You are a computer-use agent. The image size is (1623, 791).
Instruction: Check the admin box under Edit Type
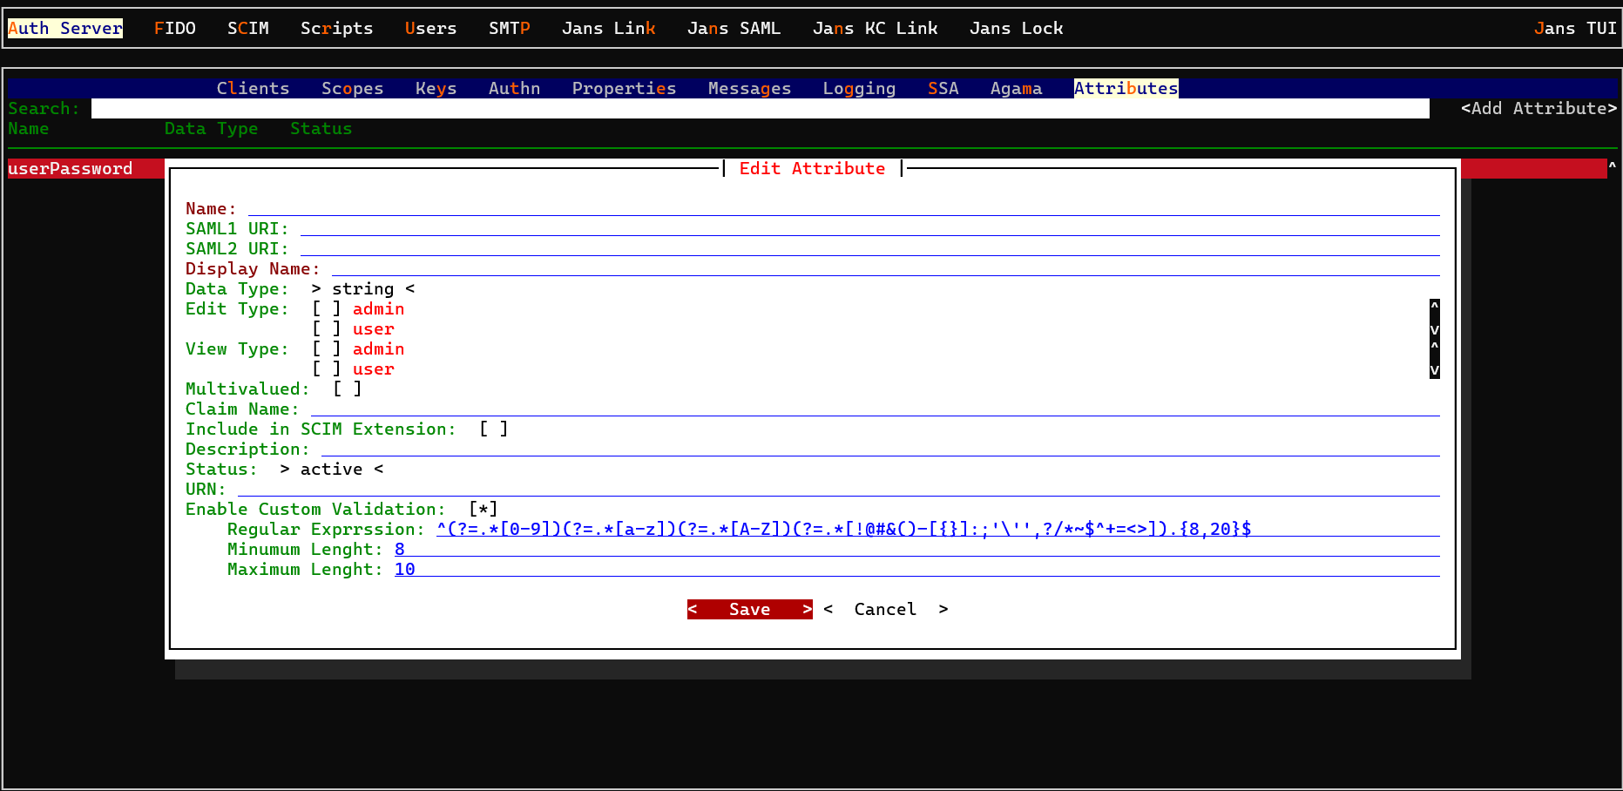click(x=325, y=308)
